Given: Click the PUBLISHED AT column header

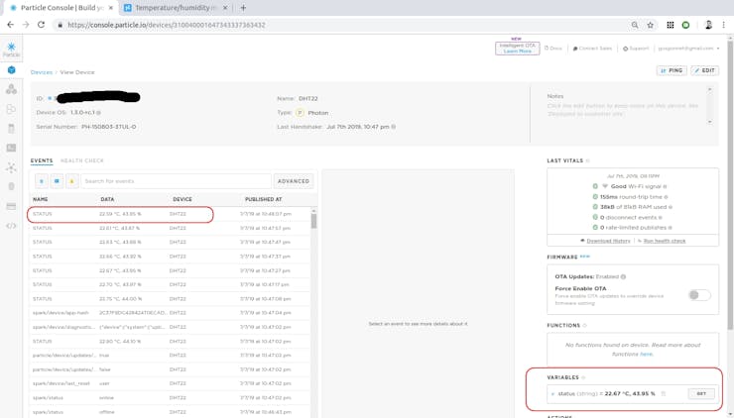Looking at the screenshot, I should (x=263, y=199).
